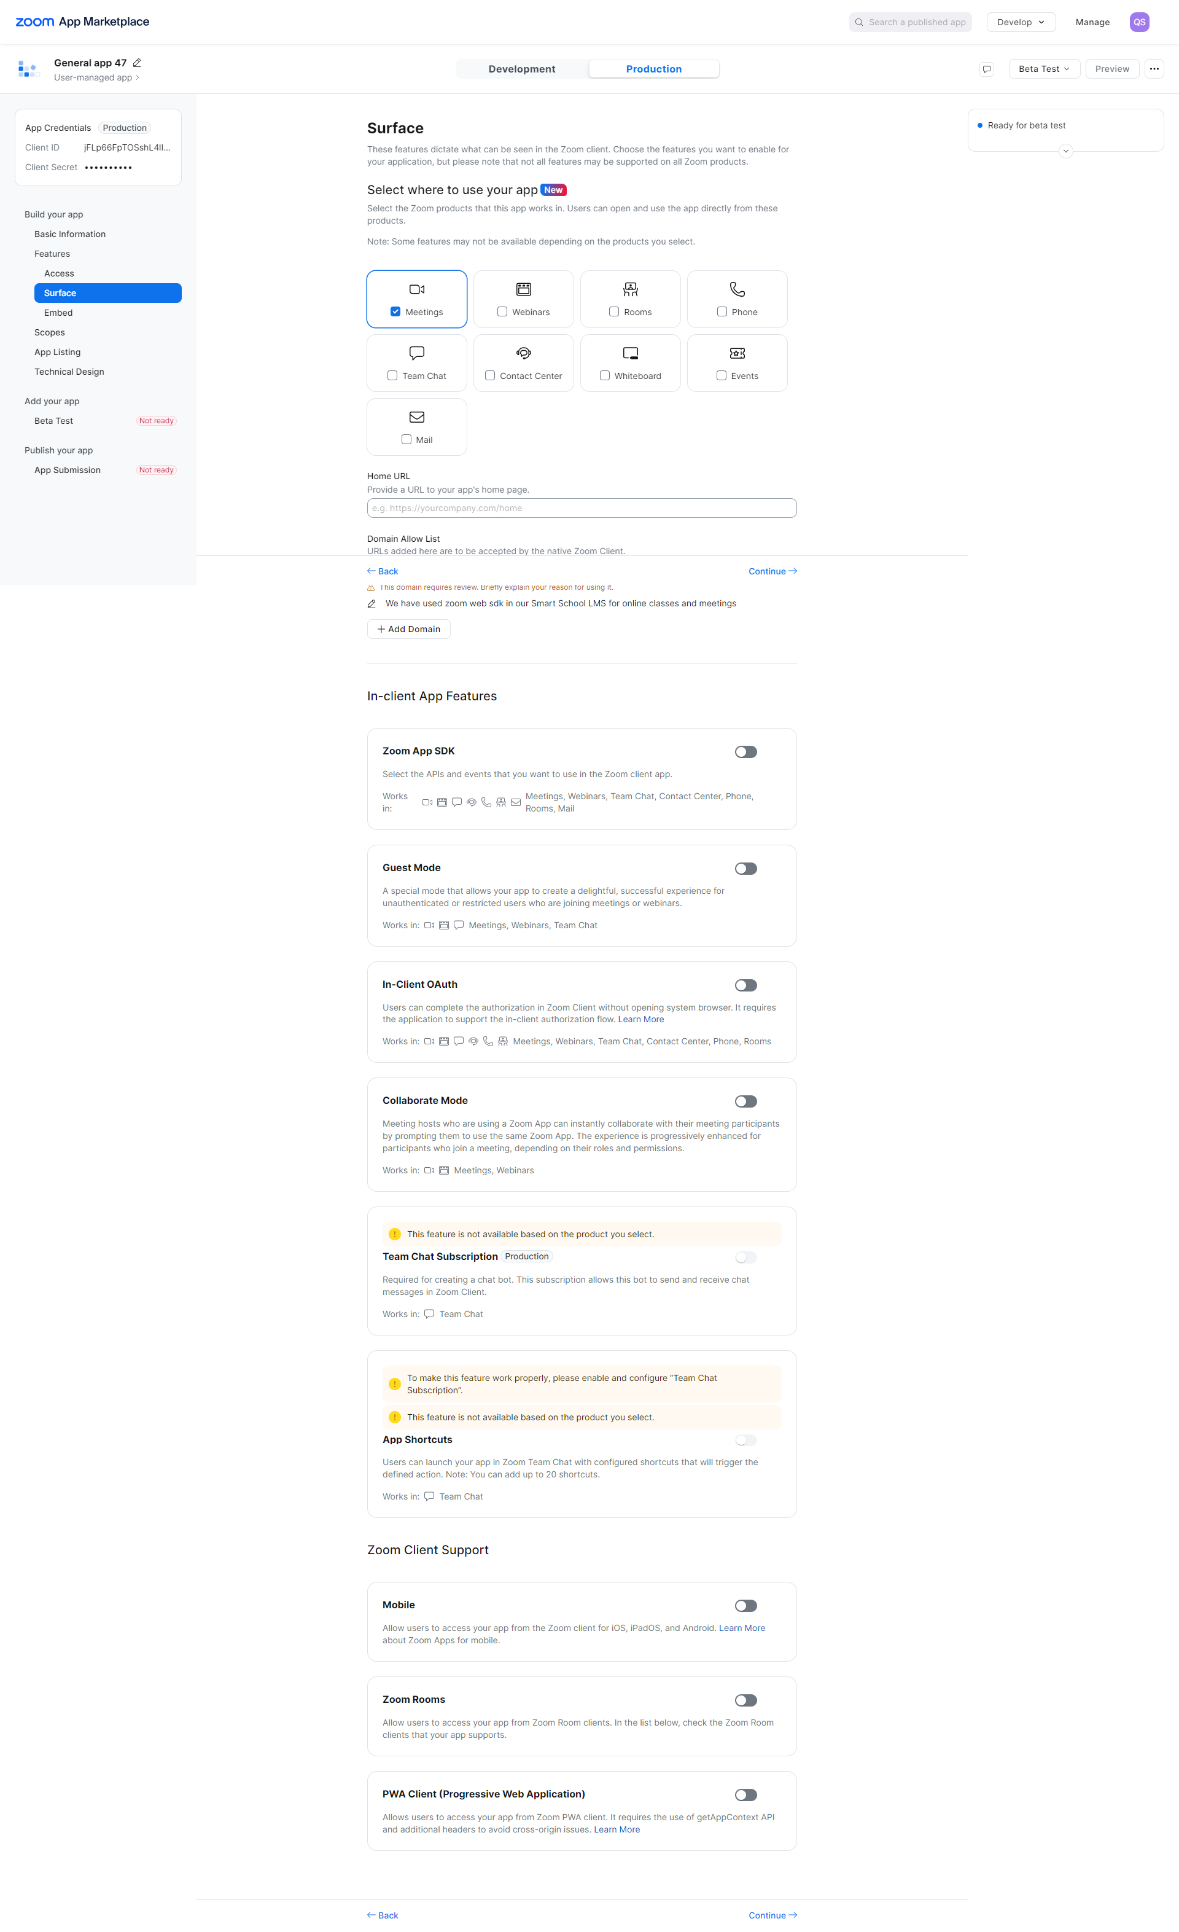Switch to the Development tab
The image size is (1179, 1932).
pyautogui.click(x=522, y=69)
